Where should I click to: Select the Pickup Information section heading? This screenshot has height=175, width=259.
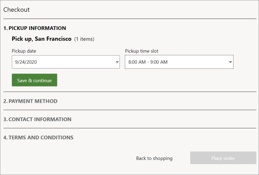click(x=35, y=28)
